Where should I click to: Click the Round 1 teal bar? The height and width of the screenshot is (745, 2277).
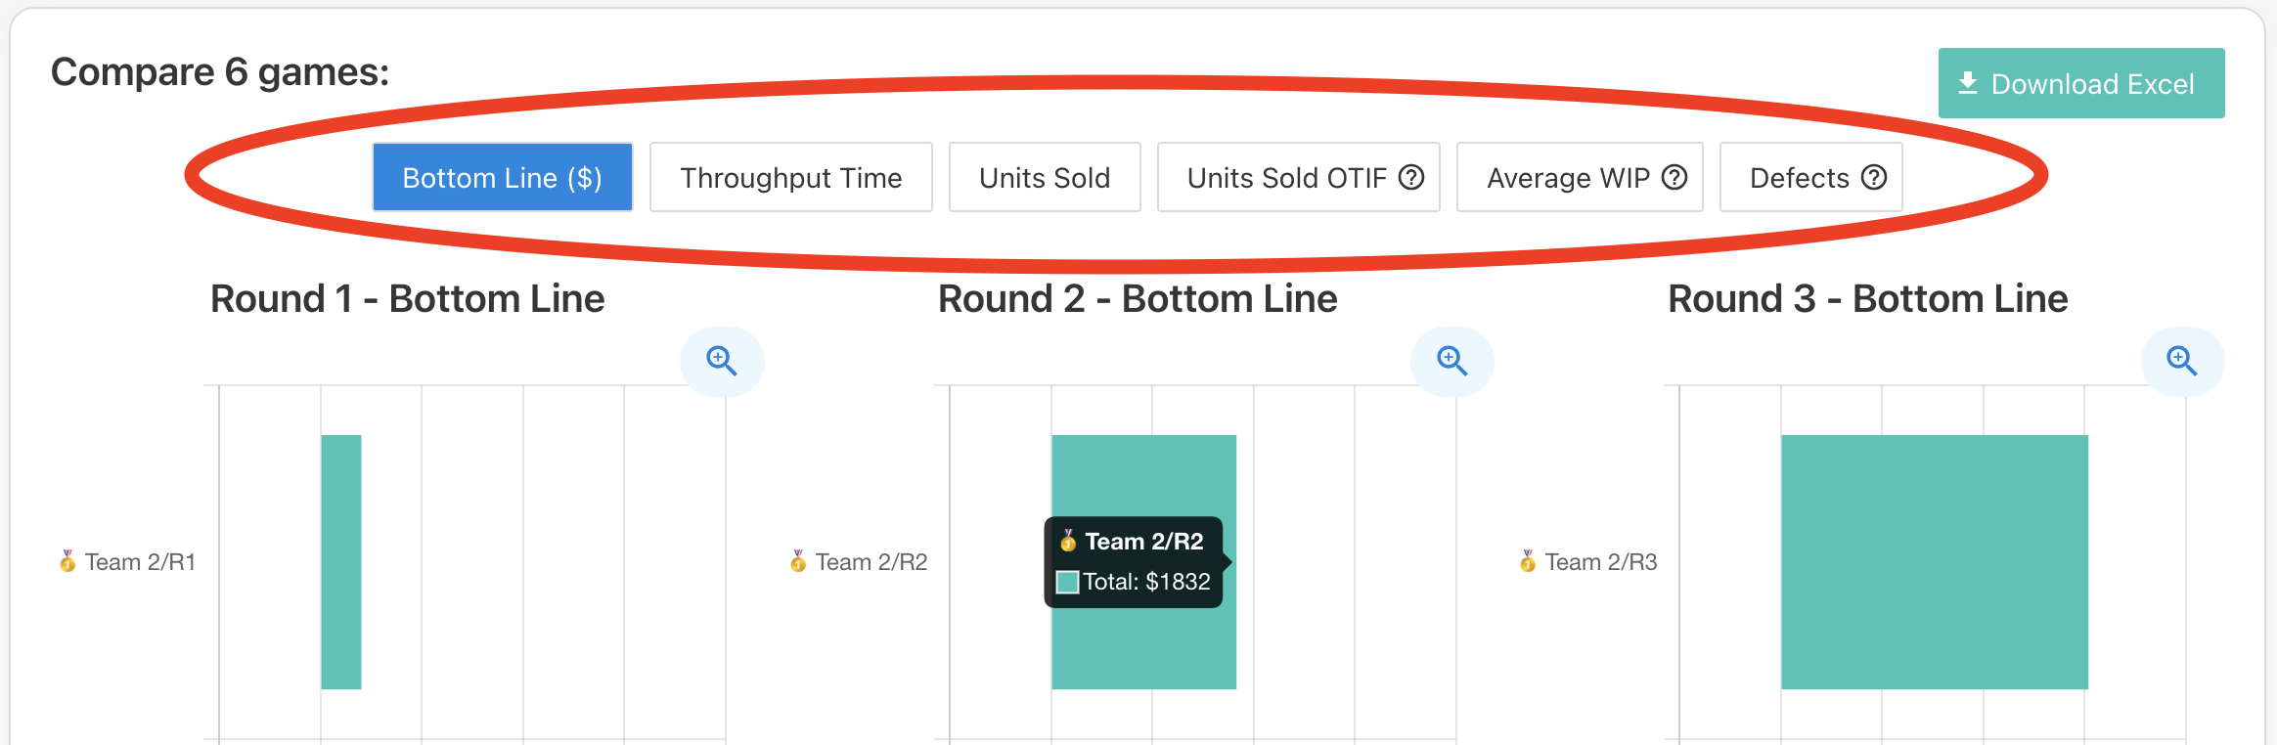point(341,561)
